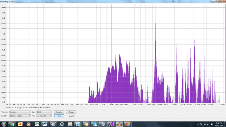Show hidden icons in the system tray
The width and height of the screenshot is (226, 127).
(x=197, y=124)
